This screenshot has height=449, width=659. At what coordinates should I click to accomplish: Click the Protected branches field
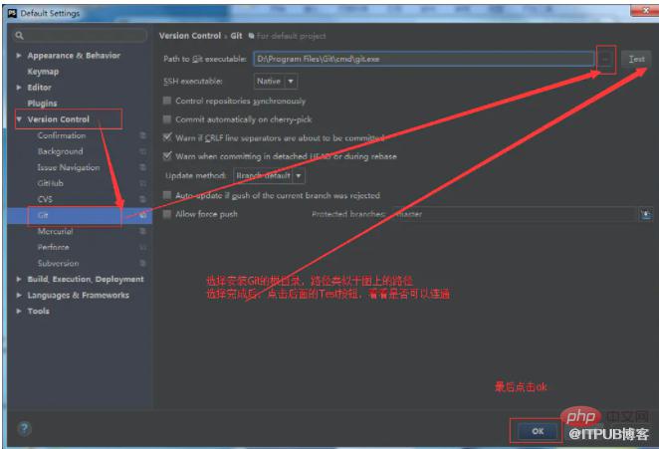pyautogui.click(x=516, y=214)
